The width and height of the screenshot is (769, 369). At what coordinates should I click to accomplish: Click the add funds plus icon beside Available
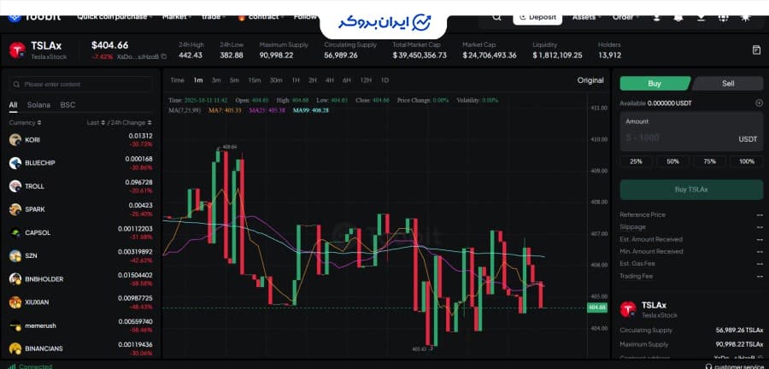[759, 103]
